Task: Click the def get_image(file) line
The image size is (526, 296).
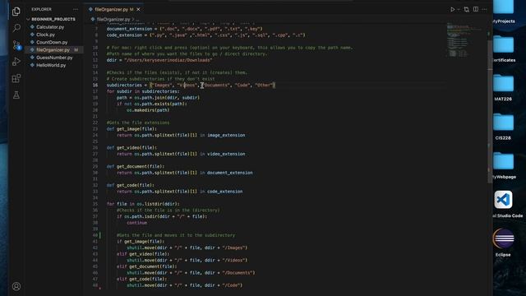Action: 131,129
